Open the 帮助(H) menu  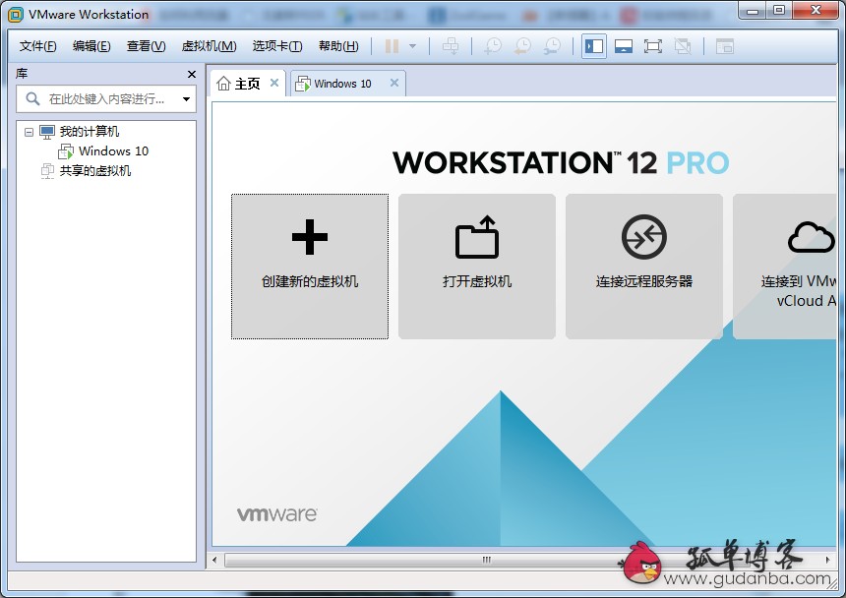[x=338, y=46]
